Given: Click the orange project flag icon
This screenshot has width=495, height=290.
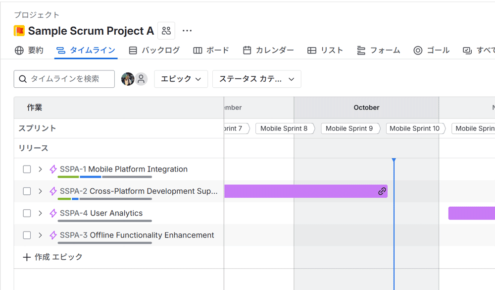Looking at the screenshot, I should coord(19,31).
